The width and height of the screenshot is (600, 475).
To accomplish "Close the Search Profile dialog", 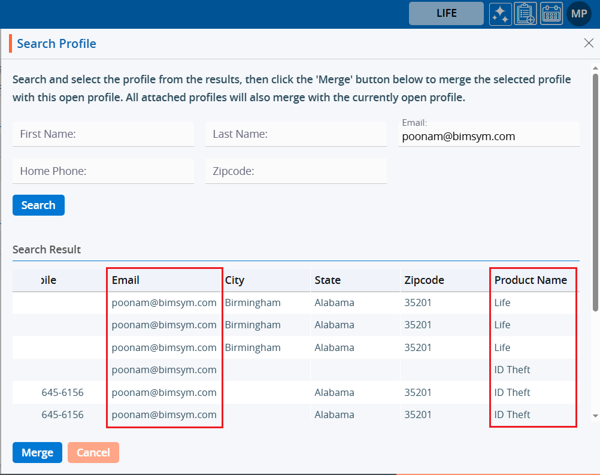I will pyautogui.click(x=588, y=43).
